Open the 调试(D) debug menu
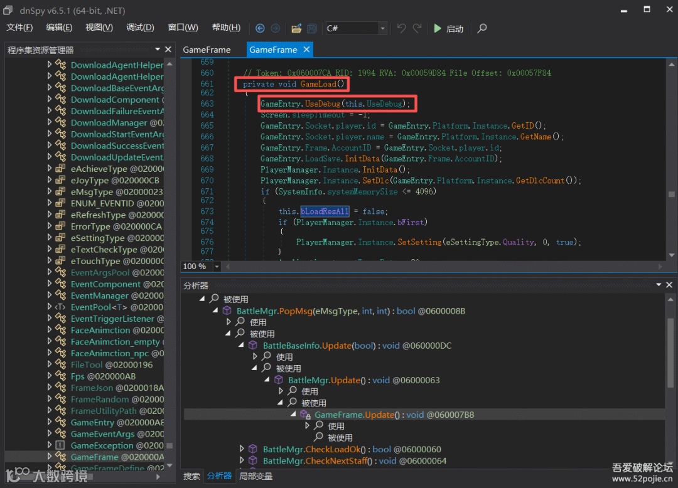The width and height of the screenshot is (678, 488). tap(140, 28)
